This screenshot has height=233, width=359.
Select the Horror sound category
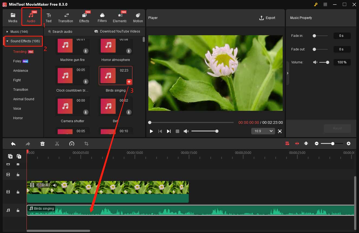tap(18, 118)
